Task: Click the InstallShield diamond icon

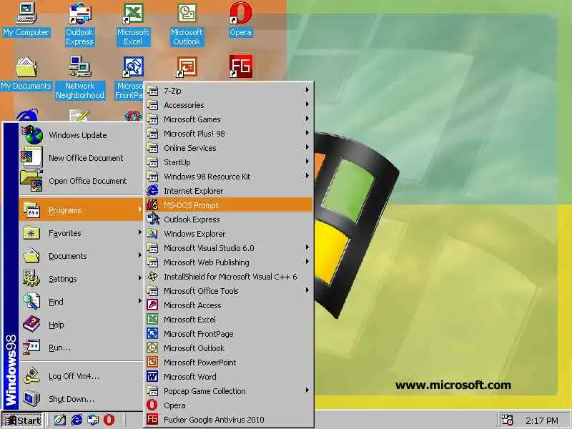Action: tap(152, 276)
